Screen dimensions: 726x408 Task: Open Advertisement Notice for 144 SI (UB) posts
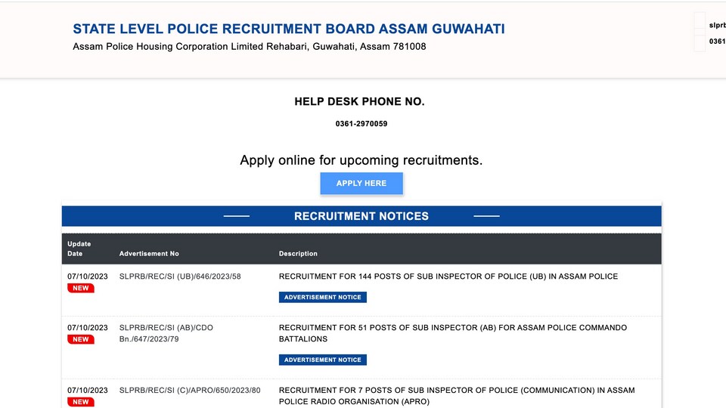point(323,297)
